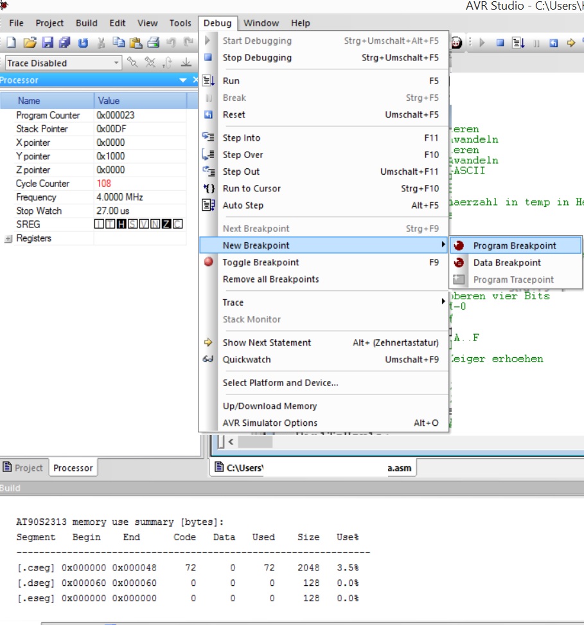
Task: Expand the Registers tree node
Action: 8,238
